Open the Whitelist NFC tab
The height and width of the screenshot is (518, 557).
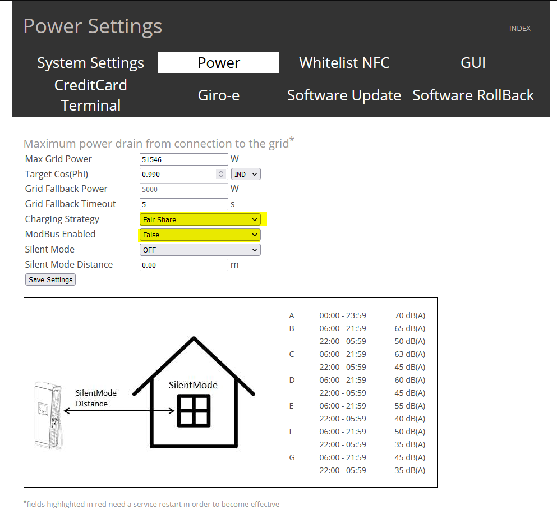point(344,63)
